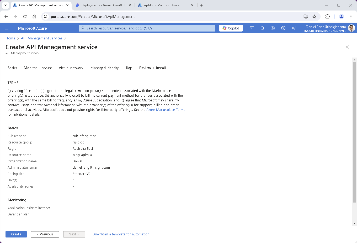
Task: Open the ellipsis menu beside page title
Action: click(106, 47)
